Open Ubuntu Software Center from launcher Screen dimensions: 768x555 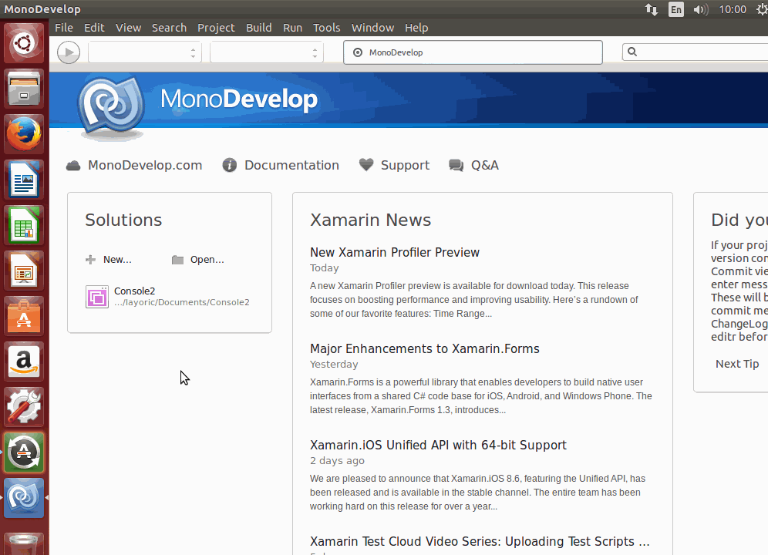[x=23, y=317]
